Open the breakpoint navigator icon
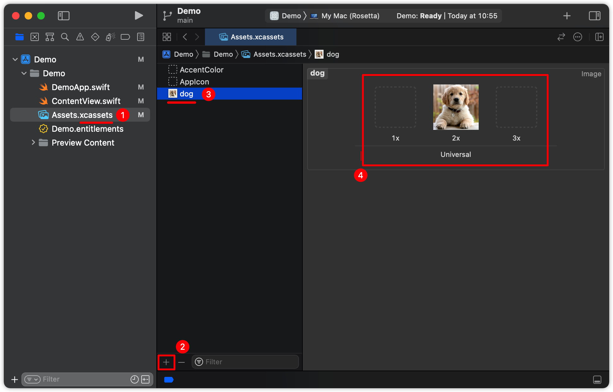The width and height of the screenshot is (613, 392). tap(125, 37)
